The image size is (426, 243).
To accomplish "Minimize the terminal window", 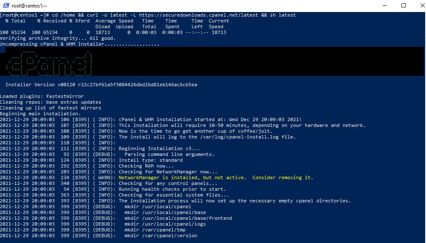I will pyautogui.click(x=384, y=6).
